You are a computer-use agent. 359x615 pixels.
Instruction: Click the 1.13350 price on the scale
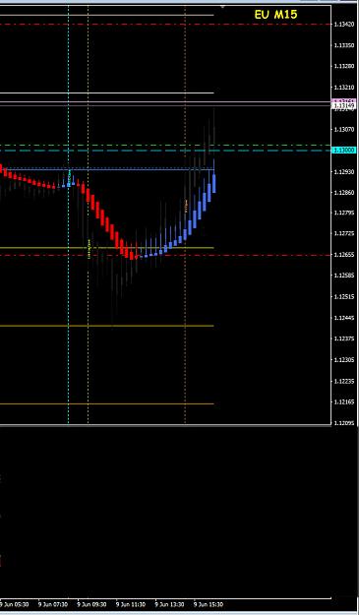click(x=343, y=45)
